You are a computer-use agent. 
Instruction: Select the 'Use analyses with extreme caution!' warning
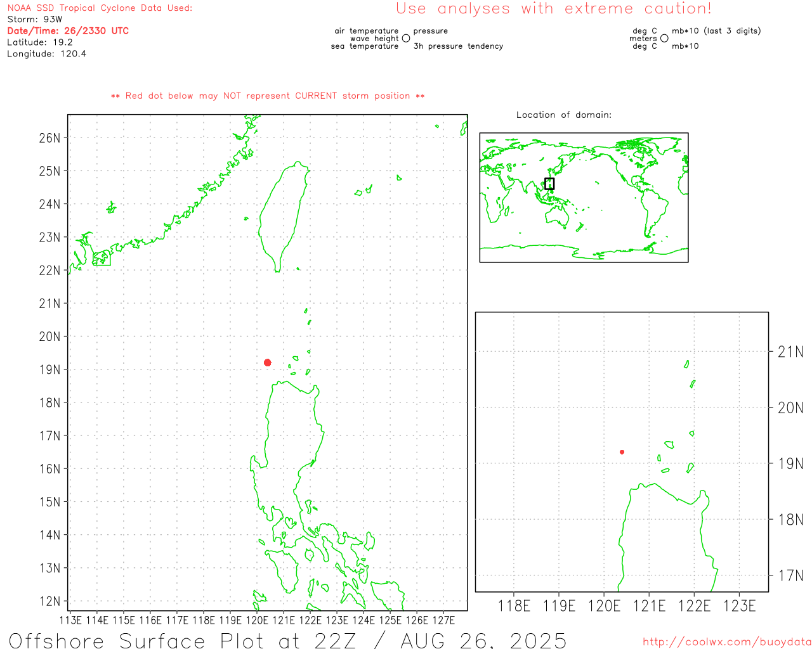pyautogui.click(x=554, y=9)
